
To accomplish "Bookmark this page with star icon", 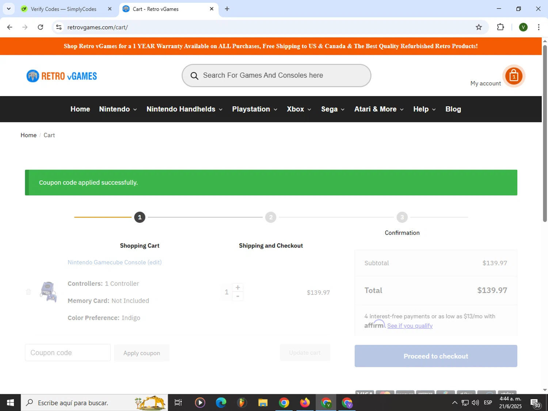I will click(x=479, y=27).
